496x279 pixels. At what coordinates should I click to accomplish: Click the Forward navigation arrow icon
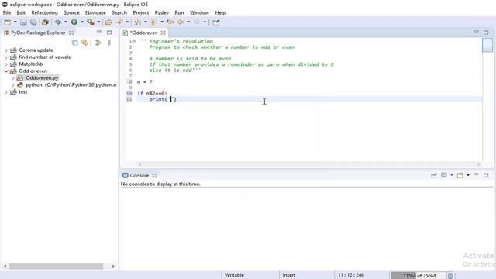click(197, 22)
